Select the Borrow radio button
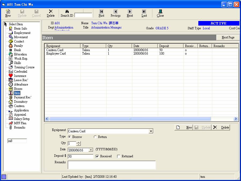241x181 pixels. [x=70, y=137]
